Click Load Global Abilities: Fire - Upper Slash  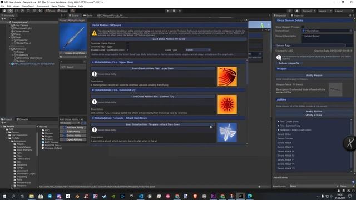153,68
